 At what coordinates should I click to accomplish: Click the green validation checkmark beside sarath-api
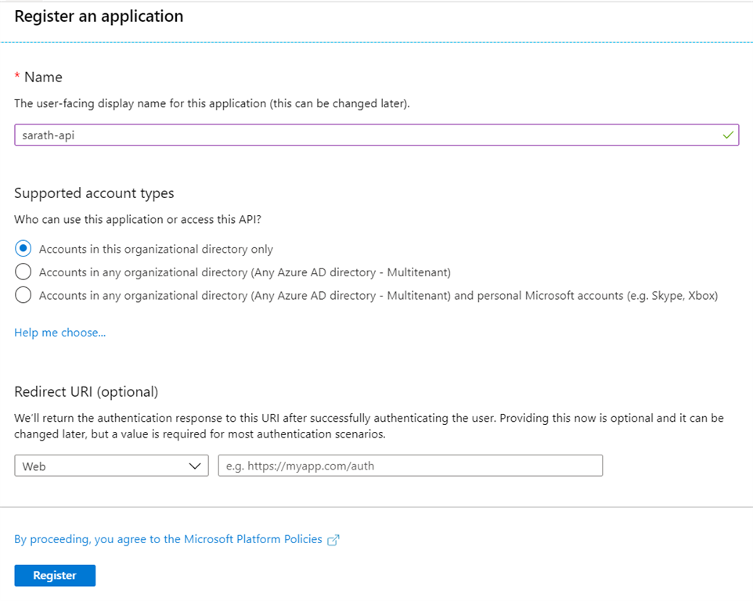[729, 135]
